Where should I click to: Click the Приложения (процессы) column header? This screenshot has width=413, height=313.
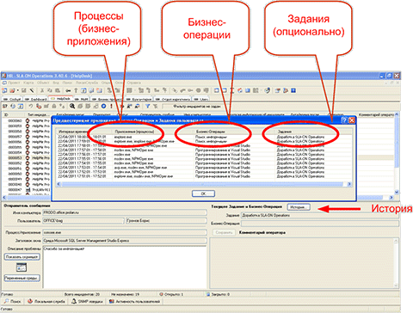click(x=134, y=132)
